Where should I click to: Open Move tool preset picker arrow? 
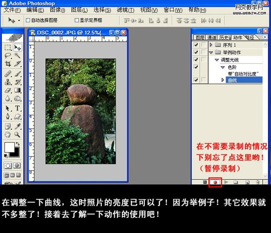click(x=19, y=20)
